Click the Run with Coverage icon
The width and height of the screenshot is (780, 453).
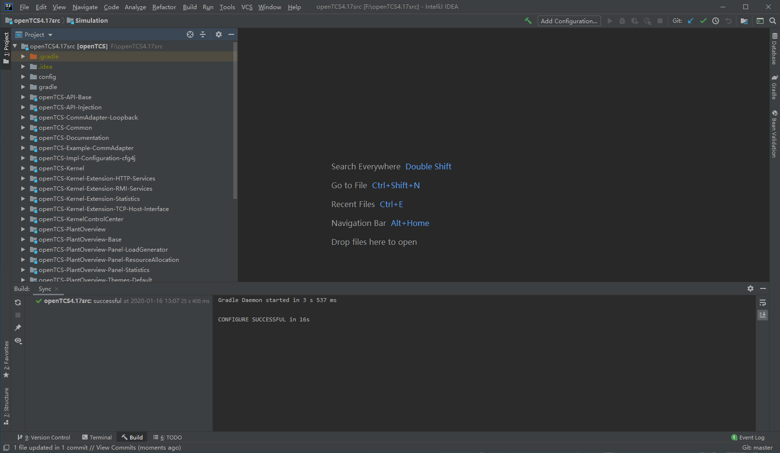[x=635, y=21]
